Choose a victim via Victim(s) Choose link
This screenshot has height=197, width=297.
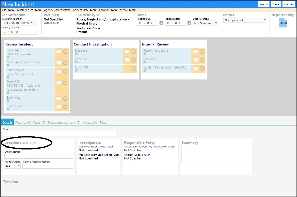[x=48, y=23]
